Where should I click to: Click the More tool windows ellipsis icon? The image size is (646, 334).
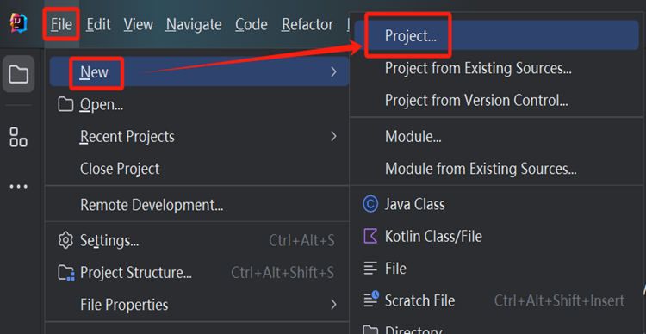19,187
